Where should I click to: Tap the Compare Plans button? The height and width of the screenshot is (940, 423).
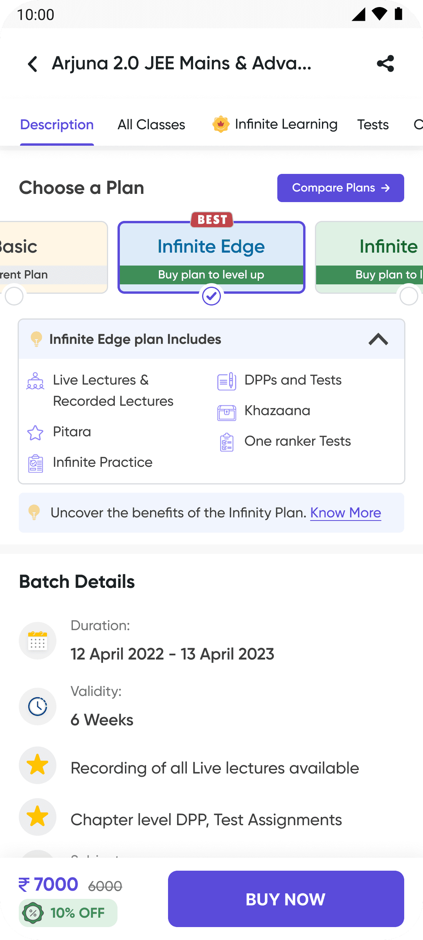[x=341, y=188]
